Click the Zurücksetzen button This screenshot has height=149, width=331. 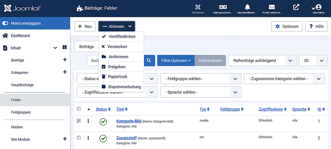210,61
